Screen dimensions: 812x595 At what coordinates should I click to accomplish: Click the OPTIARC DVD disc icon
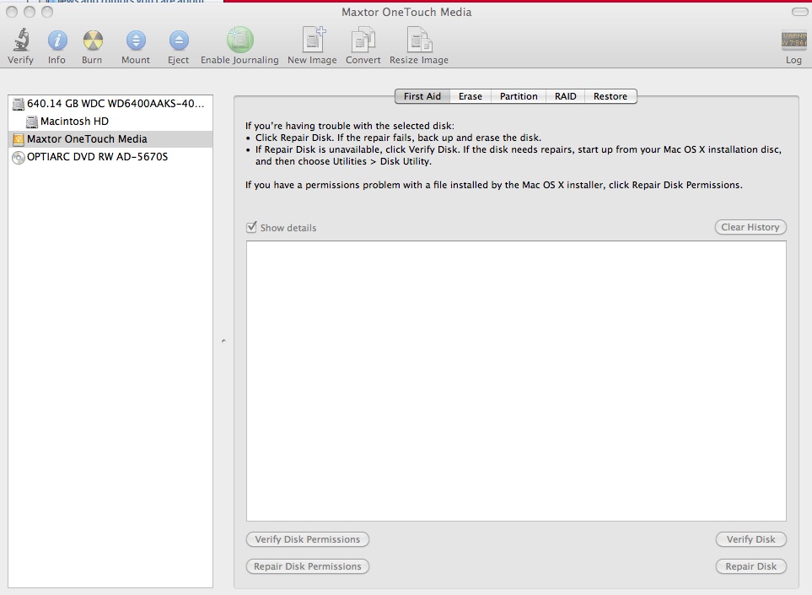coord(18,157)
